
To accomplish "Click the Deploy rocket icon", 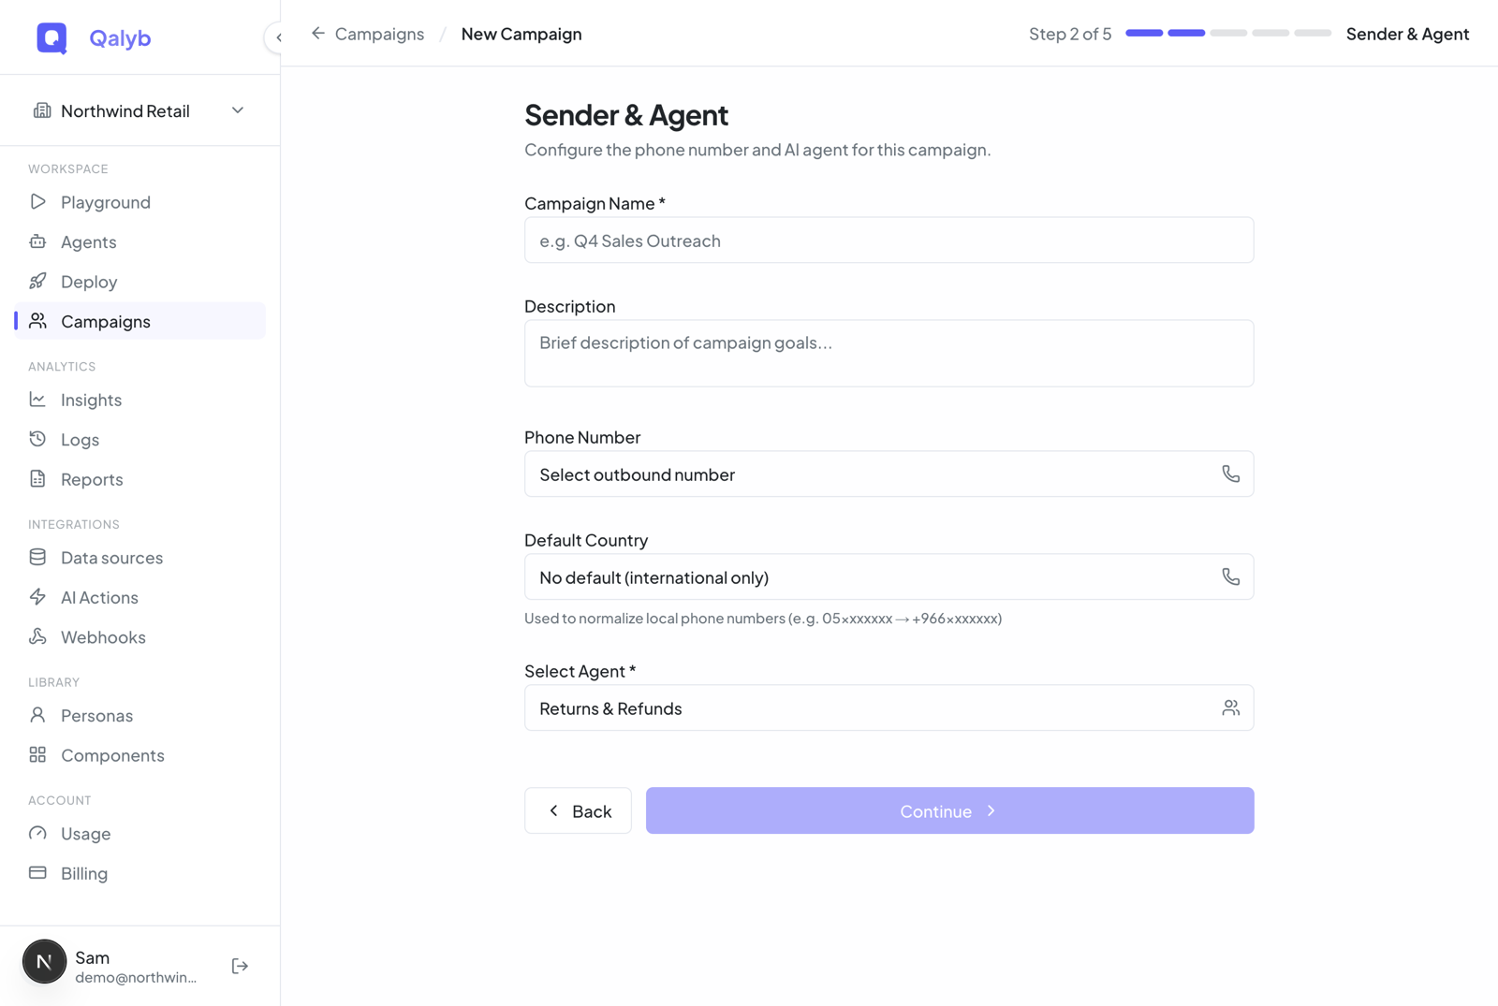I will pos(37,282).
